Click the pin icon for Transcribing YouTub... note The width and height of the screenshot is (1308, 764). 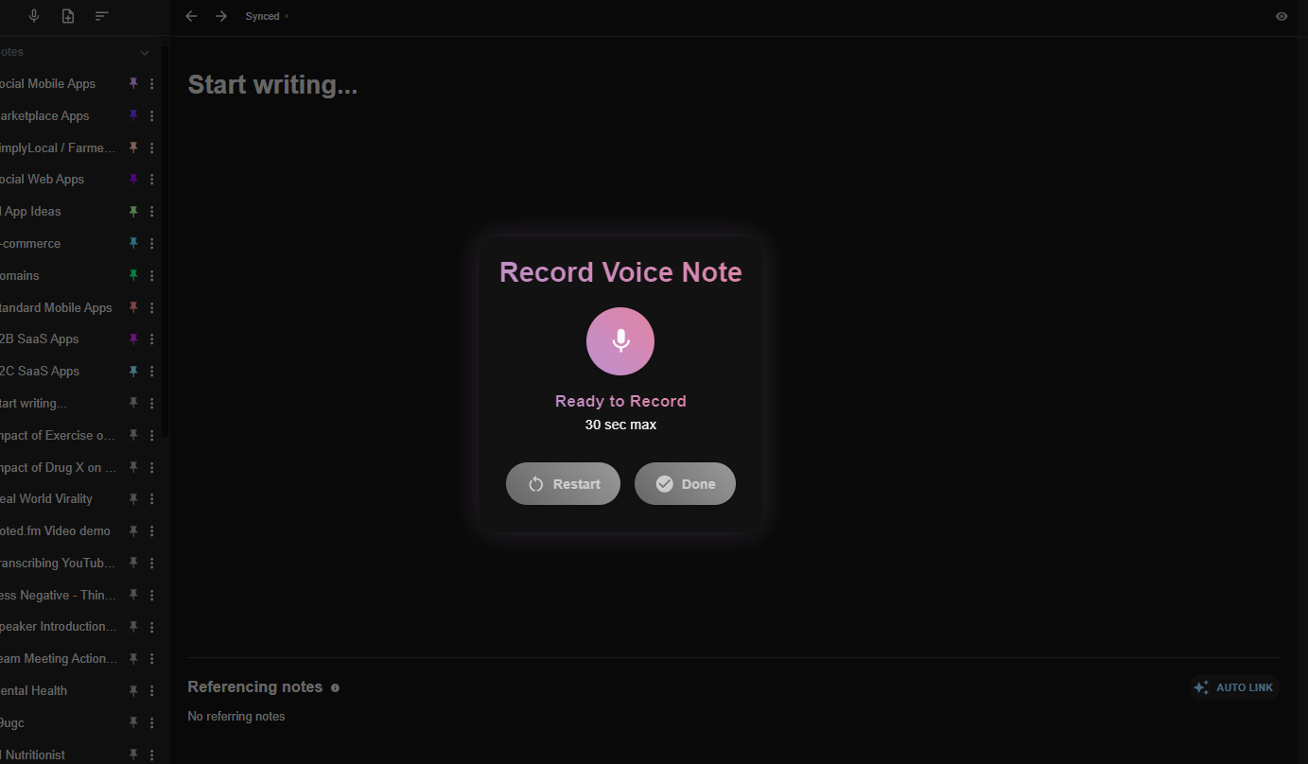coord(133,563)
